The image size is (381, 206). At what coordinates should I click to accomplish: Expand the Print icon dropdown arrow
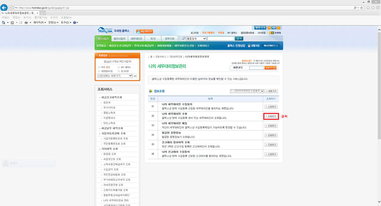(31, 23)
